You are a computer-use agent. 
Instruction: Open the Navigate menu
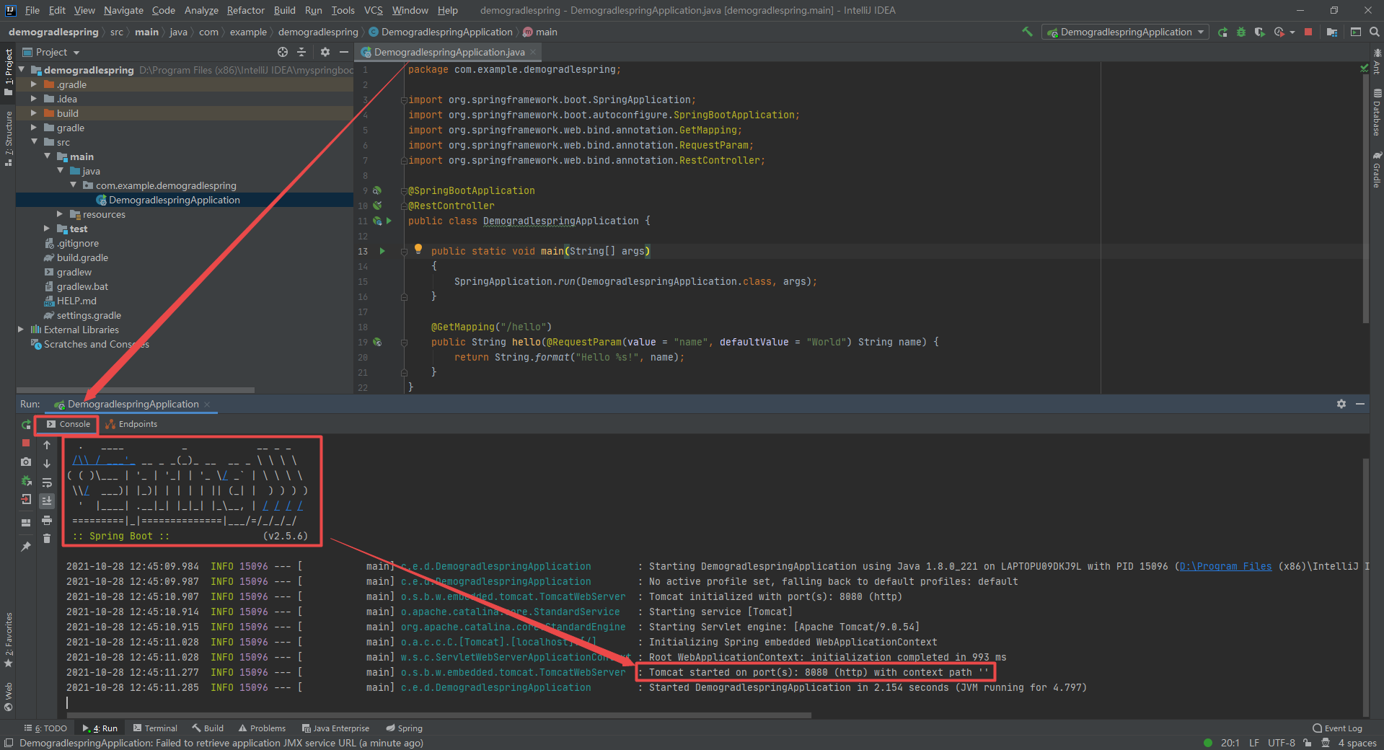[123, 10]
